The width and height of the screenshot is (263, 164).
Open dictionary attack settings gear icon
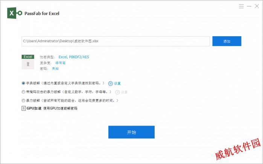(x=110, y=84)
